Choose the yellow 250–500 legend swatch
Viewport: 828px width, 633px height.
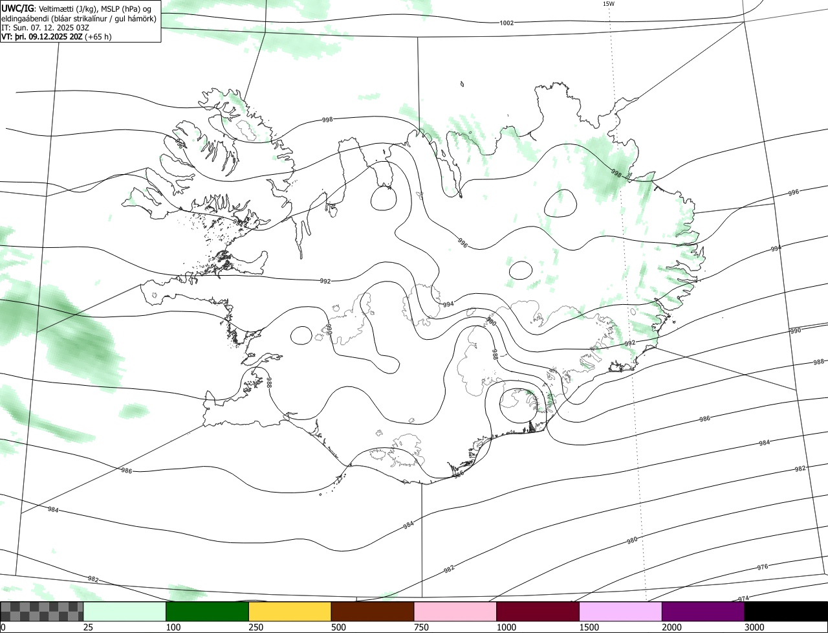[x=290, y=612]
